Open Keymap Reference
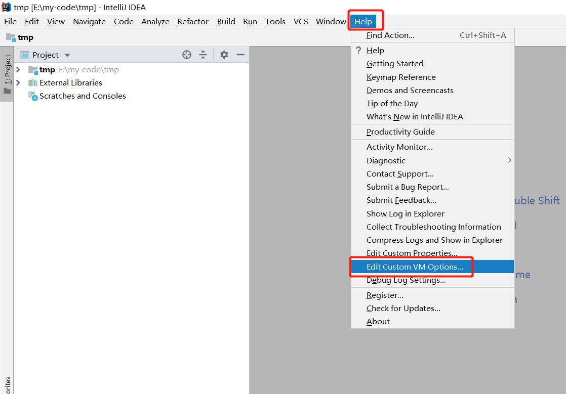Viewport: 566px width, 394px height. [x=432, y=77]
